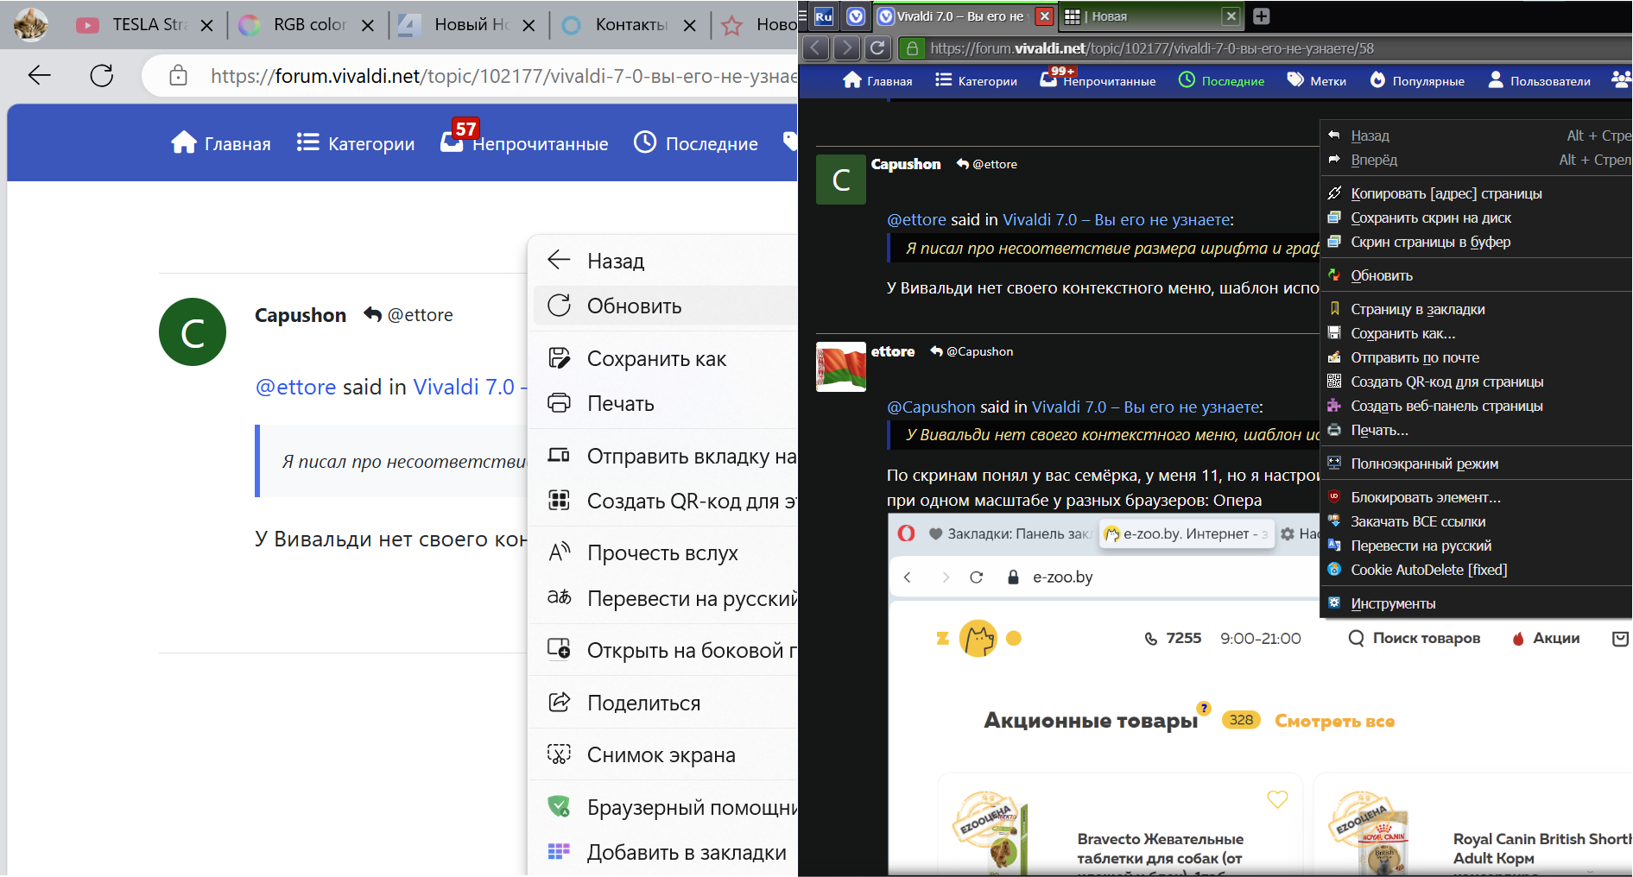Screen dimensions: 1633x877
Task: Choose Перевести на русский in left menu
Action: point(663,598)
